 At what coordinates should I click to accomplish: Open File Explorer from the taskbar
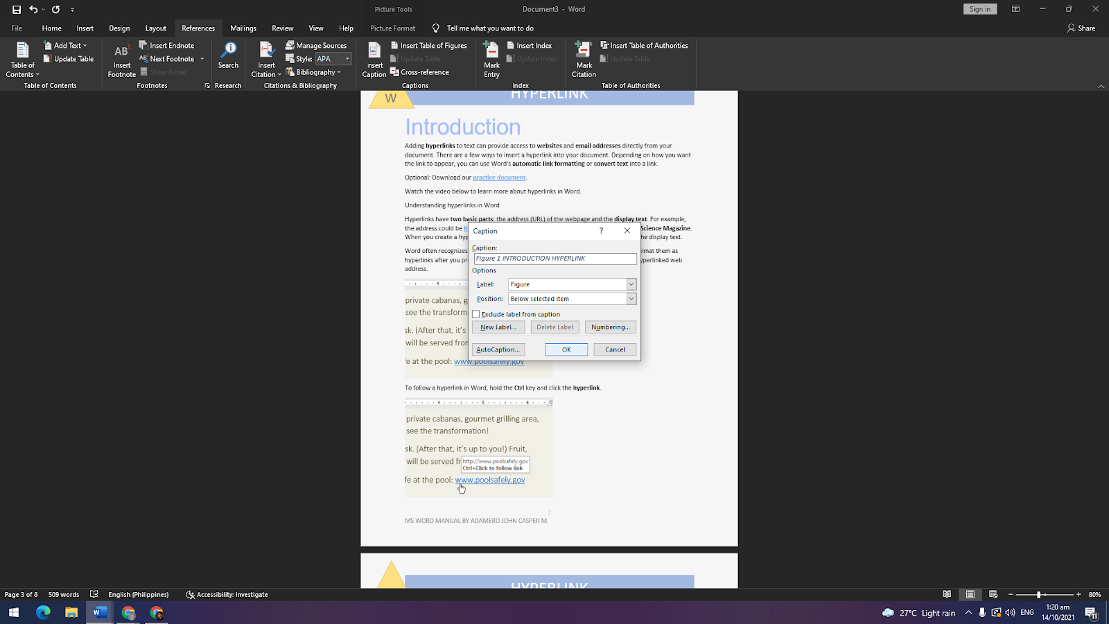pos(71,612)
